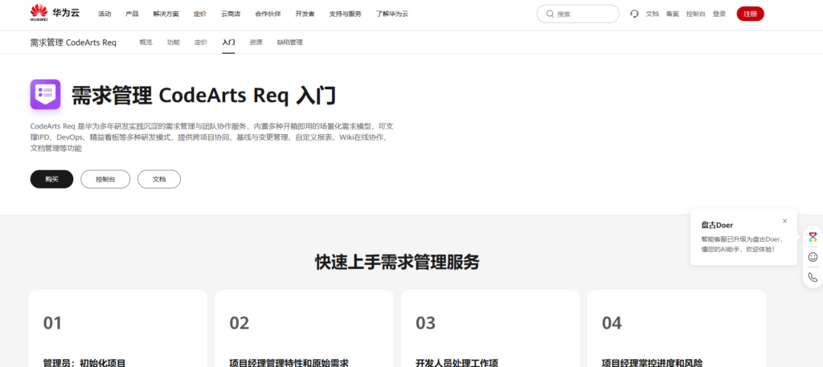Screen dimensions: 823x367
Task: Close the 盘古Doer popup notification
Action: [x=784, y=221]
